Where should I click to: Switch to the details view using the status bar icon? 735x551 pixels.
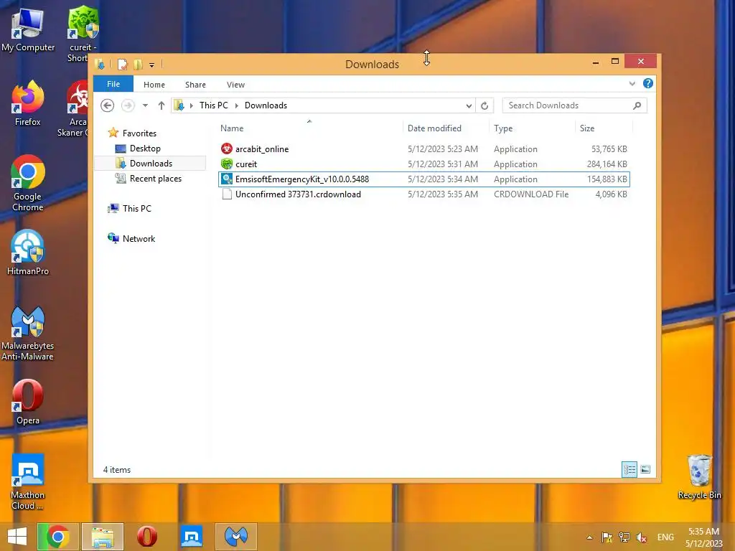click(629, 469)
